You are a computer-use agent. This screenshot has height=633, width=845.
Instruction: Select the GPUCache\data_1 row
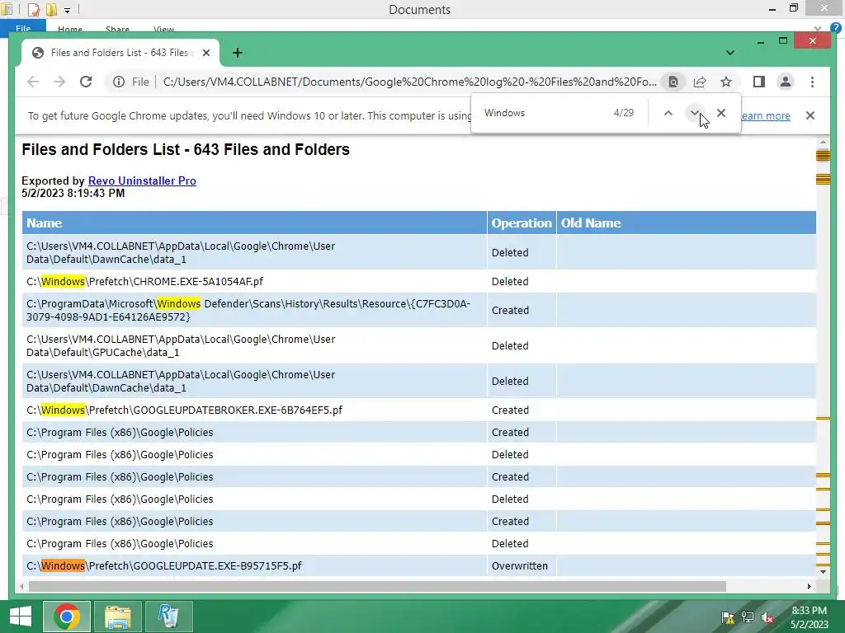coord(418,345)
